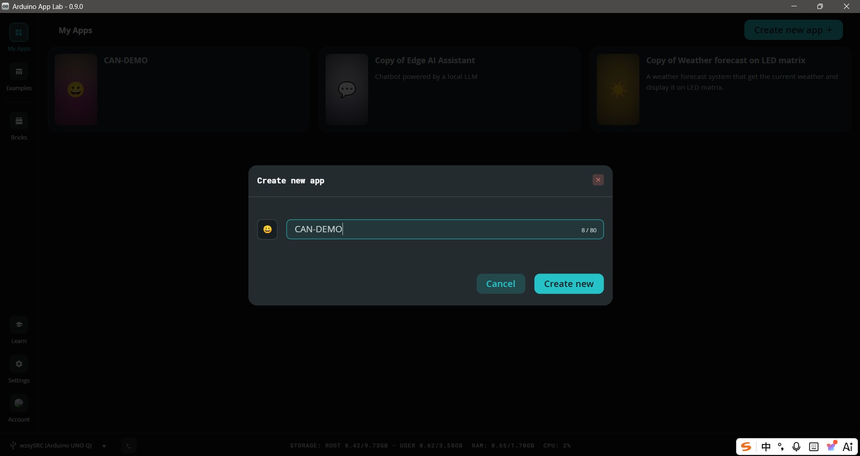Click the My Apps page heading
This screenshot has width=860, height=456.
[x=75, y=30]
